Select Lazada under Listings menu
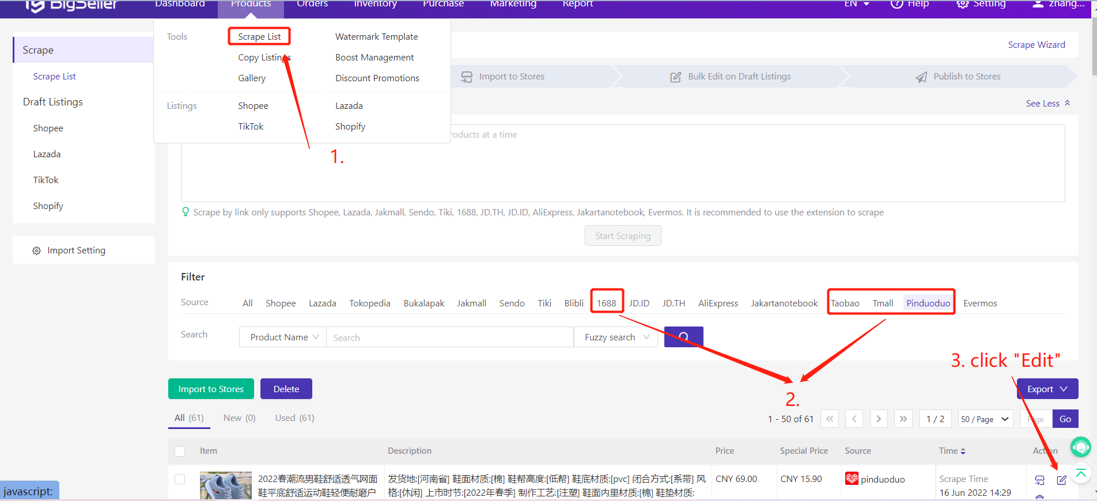Screen dimensions: 1097x501 click(x=349, y=106)
